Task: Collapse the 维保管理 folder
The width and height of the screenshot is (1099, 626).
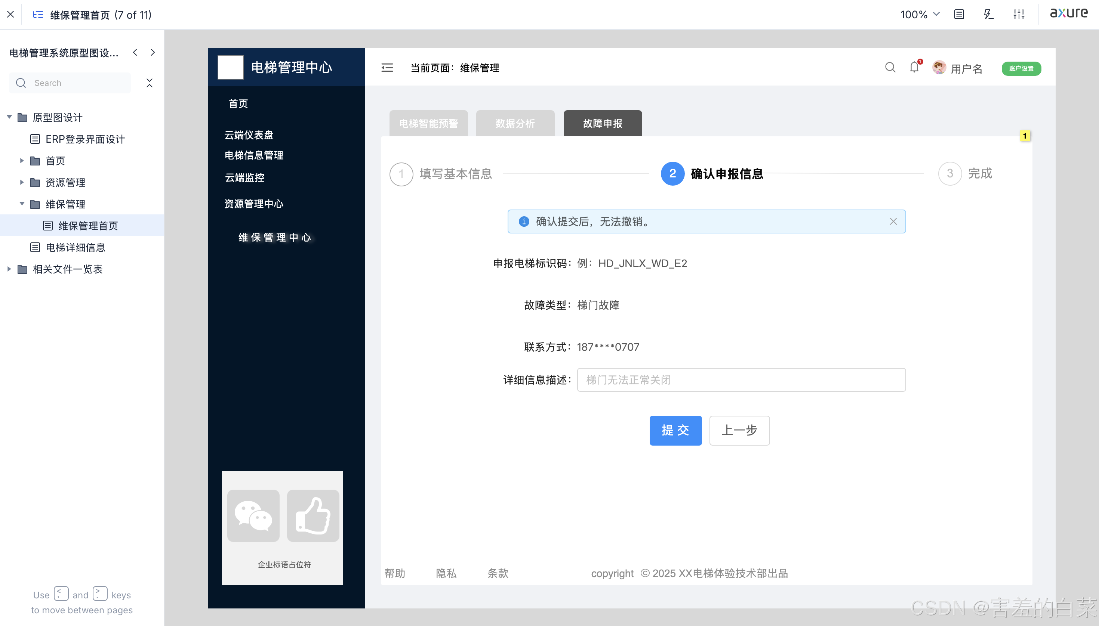Action: pos(22,204)
